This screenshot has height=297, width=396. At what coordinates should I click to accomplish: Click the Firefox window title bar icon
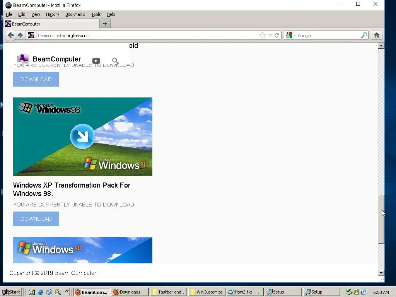coord(9,5)
